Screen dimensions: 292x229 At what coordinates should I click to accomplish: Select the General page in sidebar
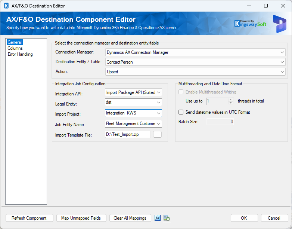[x=15, y=42]
